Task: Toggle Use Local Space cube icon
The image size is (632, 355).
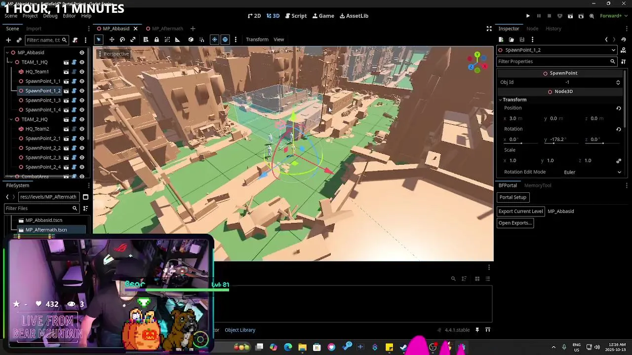Action: tap(191, 39)
